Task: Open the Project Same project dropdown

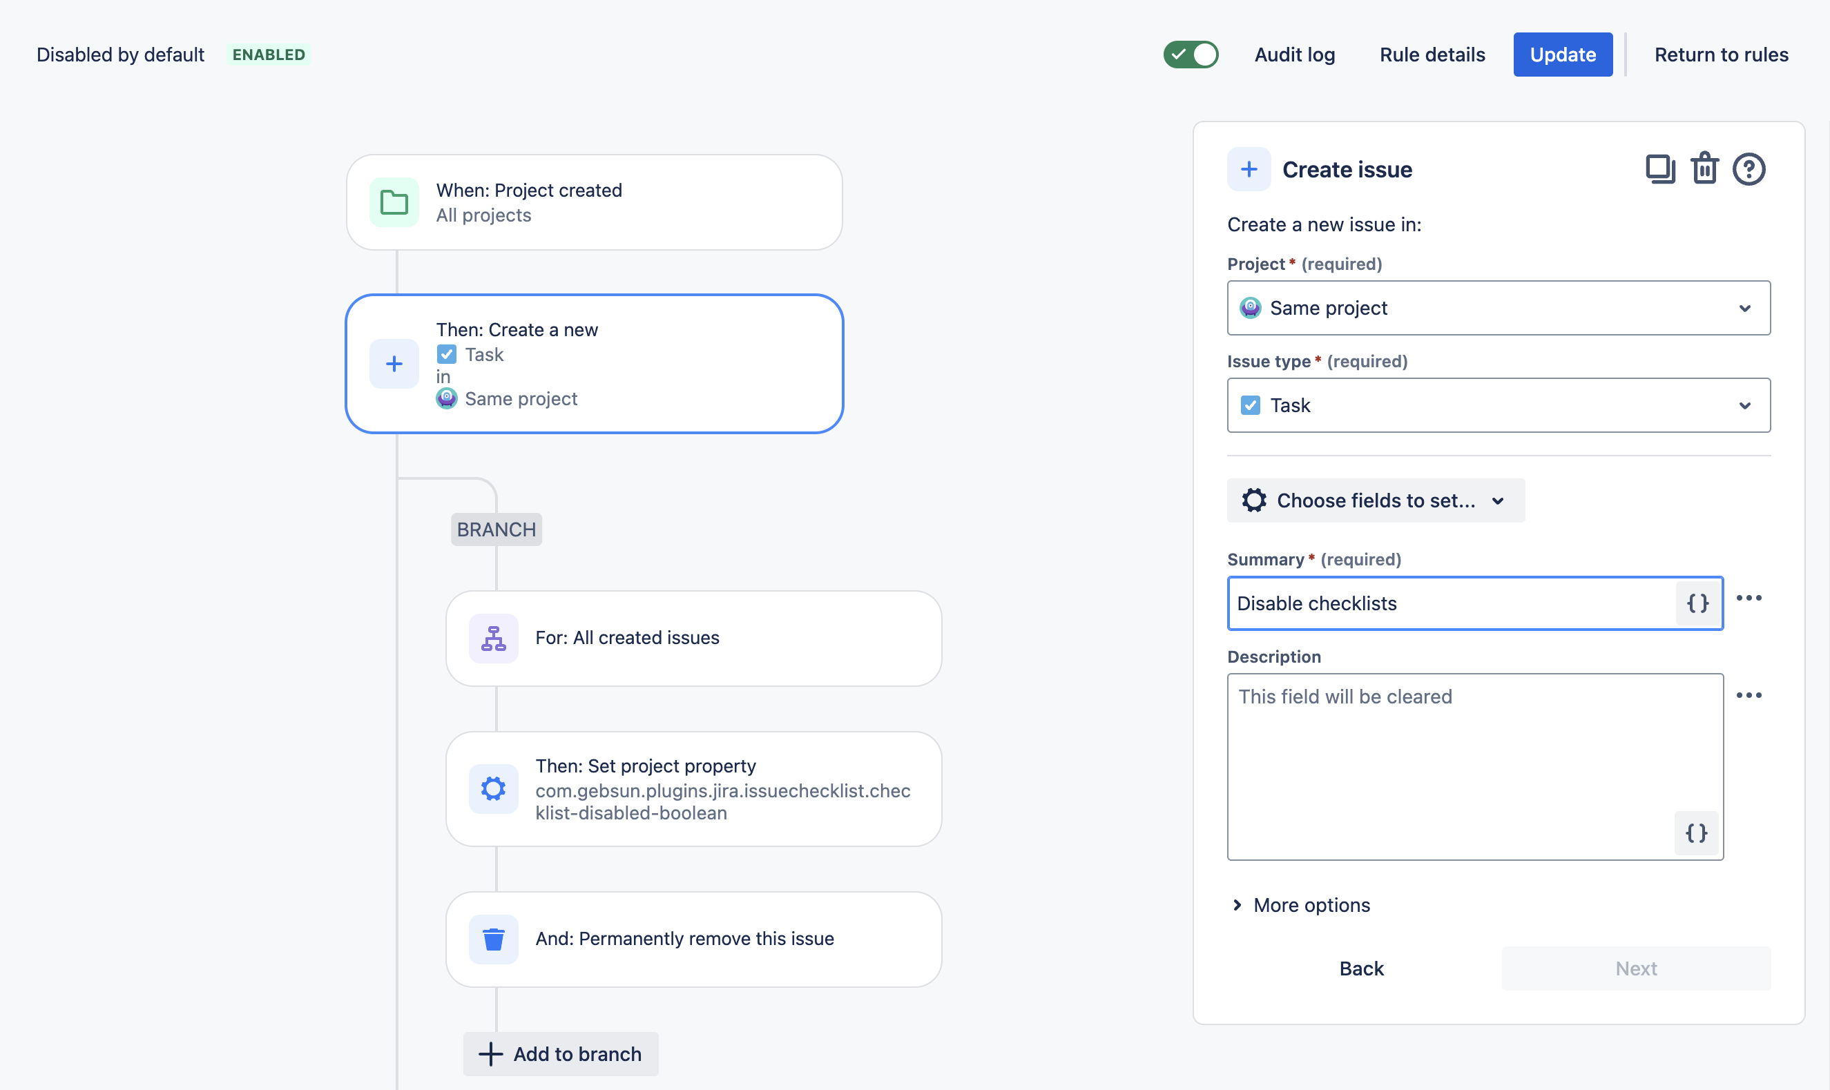Action: tap(1498, 308)
